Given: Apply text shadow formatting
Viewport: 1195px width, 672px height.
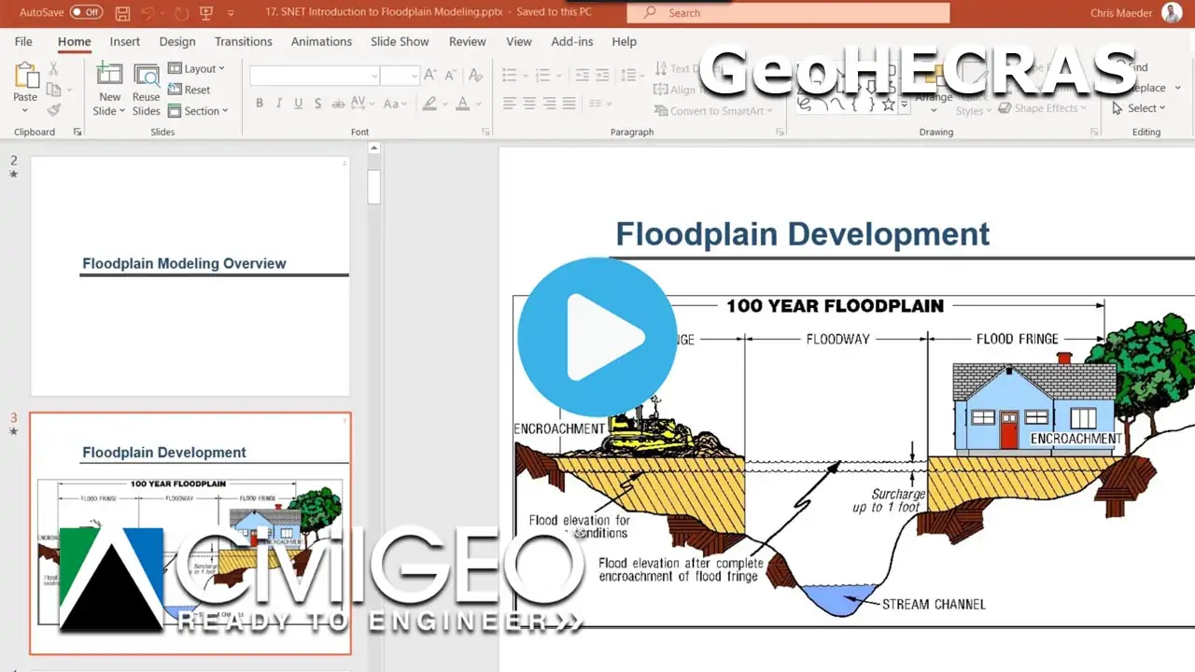Looking at the screenshot, I should pos(317,104).
